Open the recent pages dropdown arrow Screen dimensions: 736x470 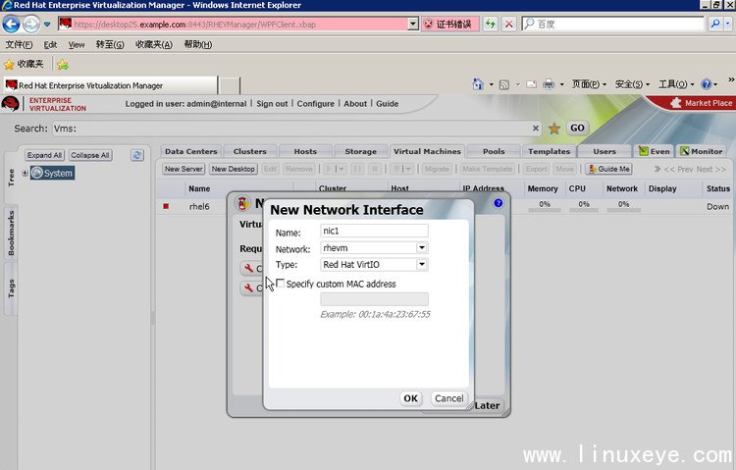(47, 24)
